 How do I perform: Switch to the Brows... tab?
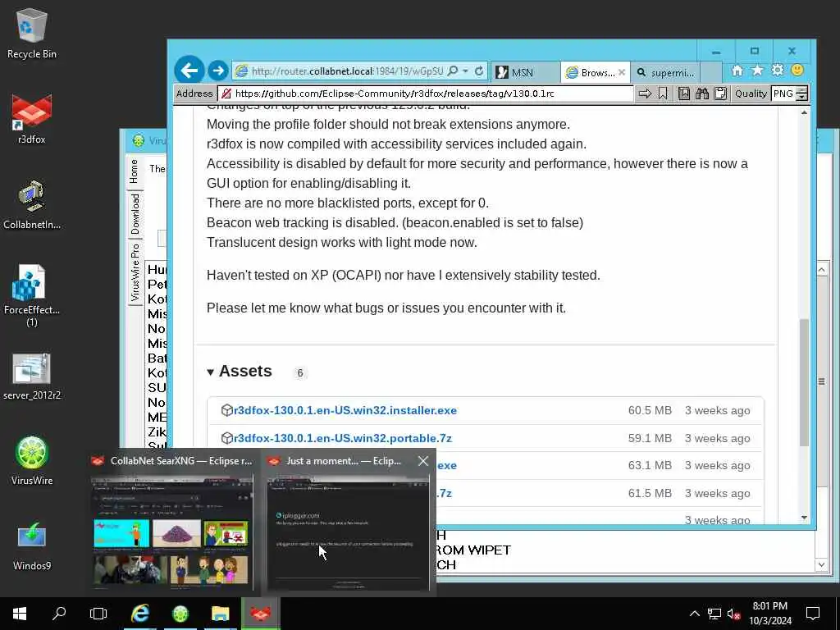click(x=591, y=72)
